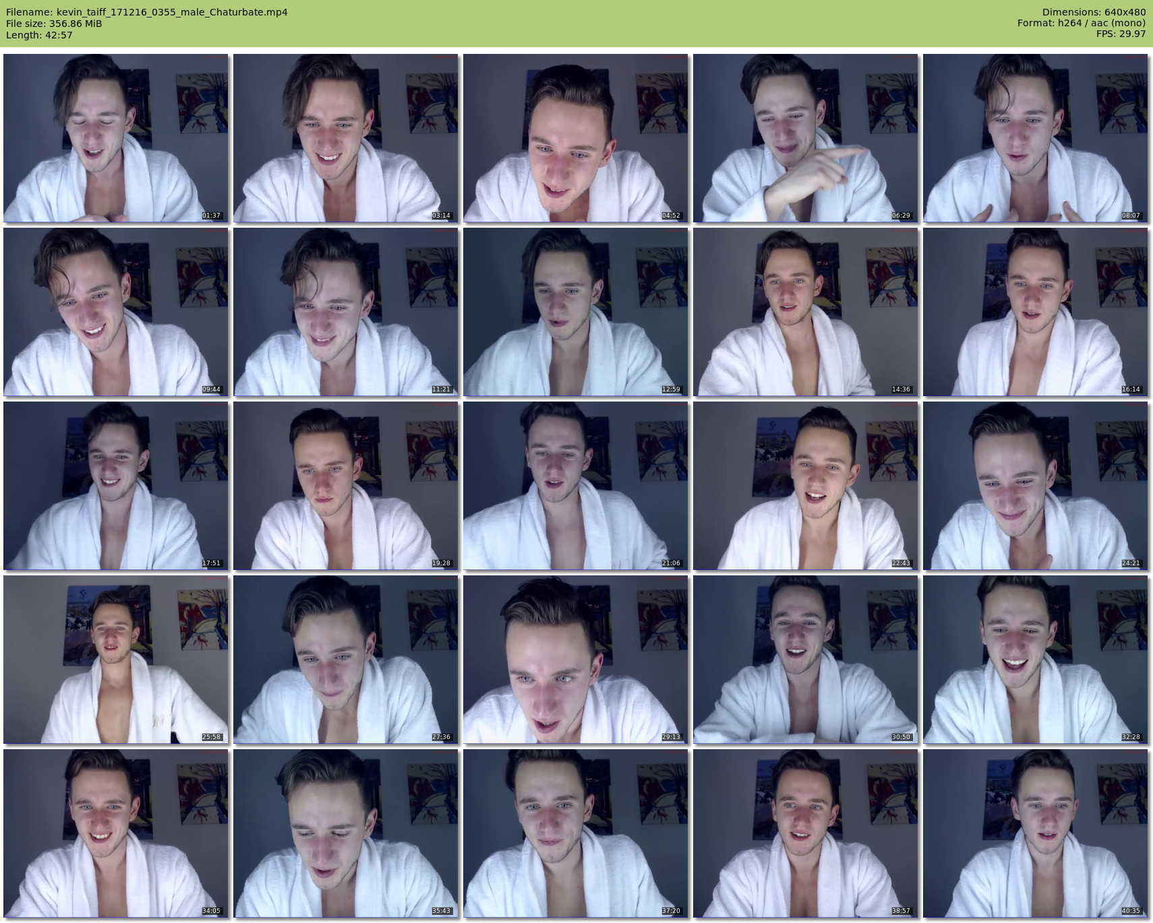
Task: Click the thumbnail at 04:52
Action: (x=575, y=137)
